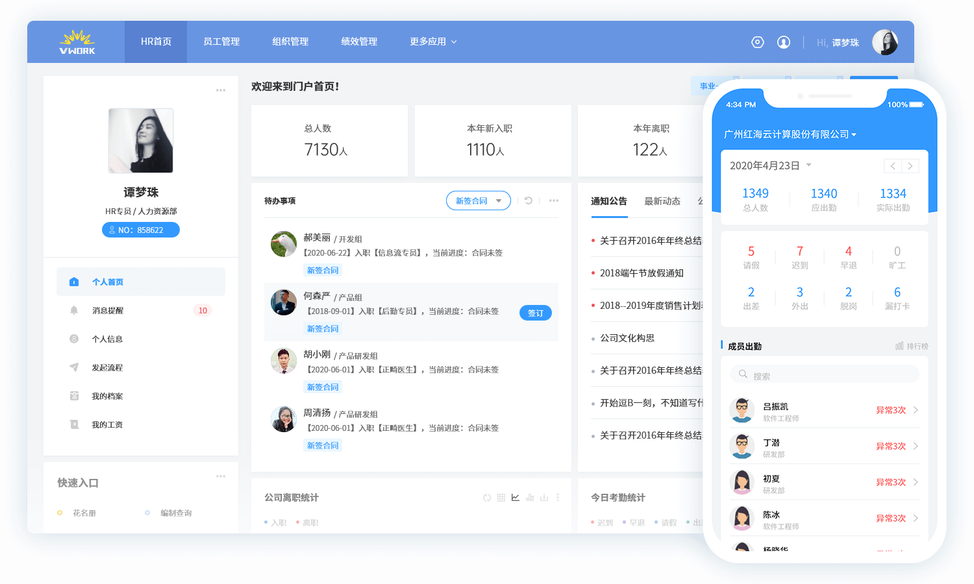Expand 初夏 attendance row chevron
Image resolution: width=974 pixels, height=584 pixels.
[916, 482]
